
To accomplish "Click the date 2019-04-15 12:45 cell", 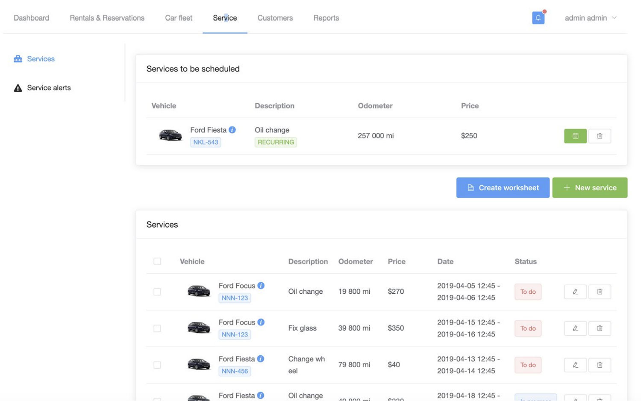I will [468, 328].
